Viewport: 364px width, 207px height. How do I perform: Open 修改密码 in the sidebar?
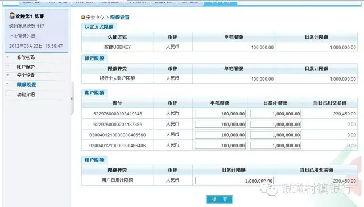point(26,57)
